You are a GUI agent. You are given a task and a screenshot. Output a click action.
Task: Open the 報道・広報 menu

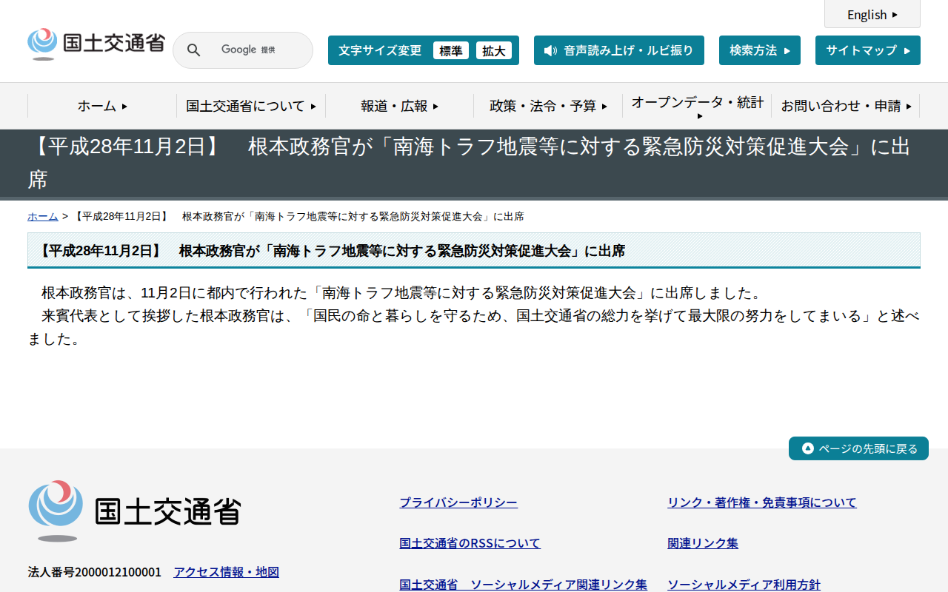coord(400,106)
